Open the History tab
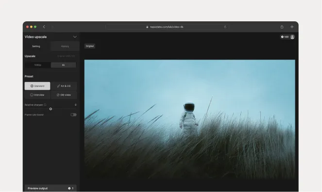Viewport: 322px width, 192px height. tap(65, 47)
